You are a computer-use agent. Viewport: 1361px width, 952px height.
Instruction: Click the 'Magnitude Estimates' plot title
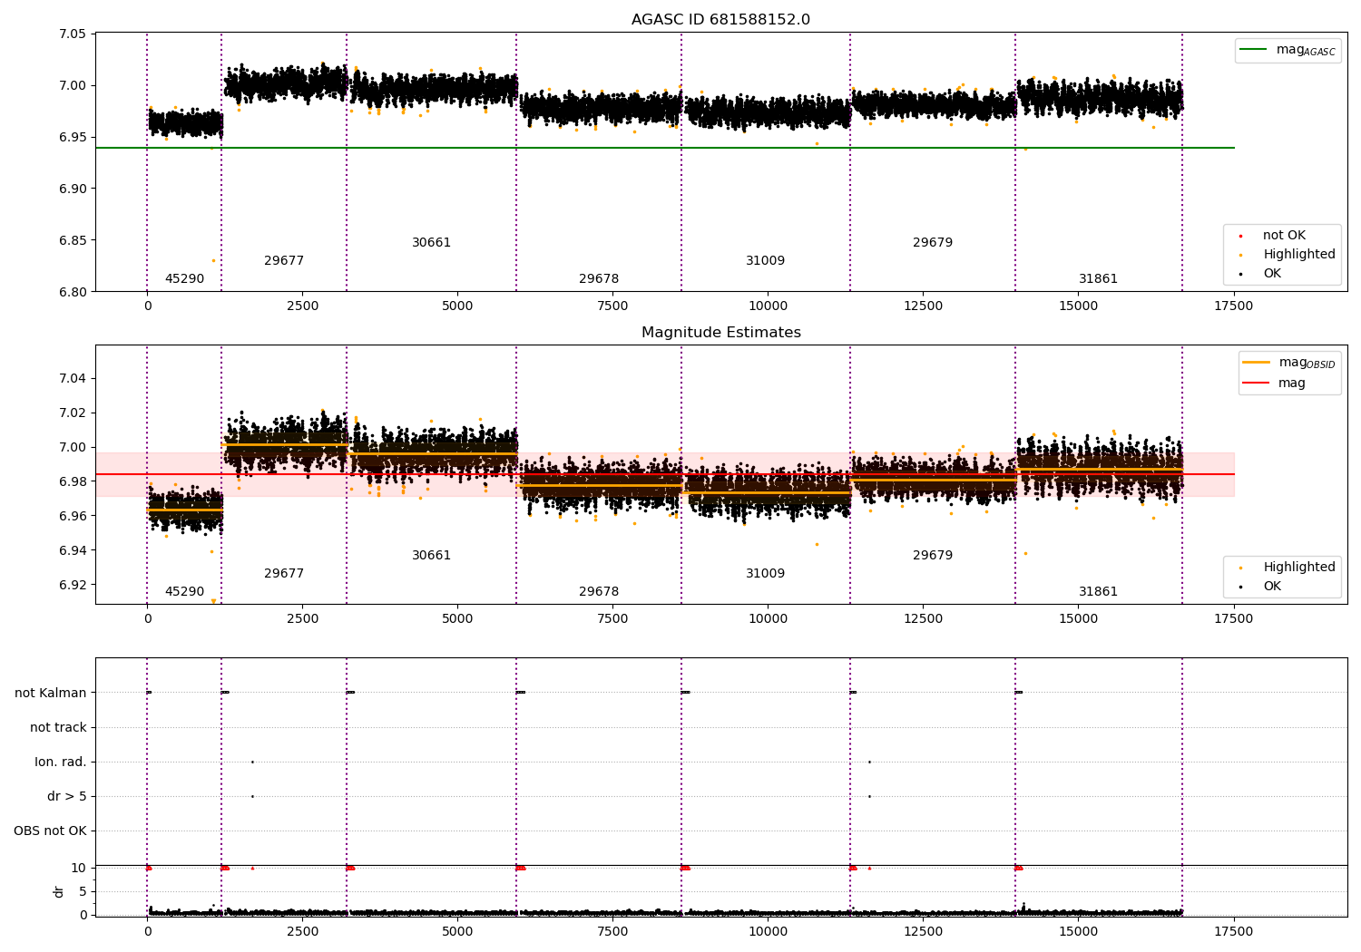pyautogui.click(x=721, y=333)
